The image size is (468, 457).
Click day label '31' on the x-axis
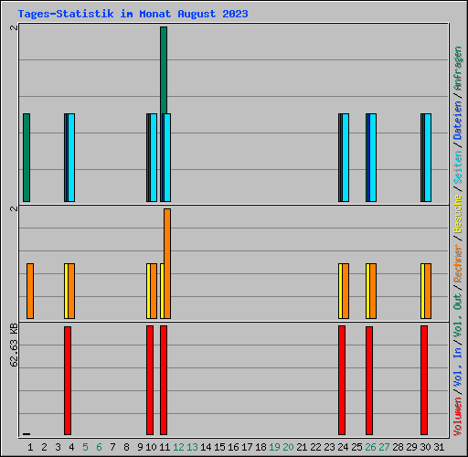click(439, 447)
